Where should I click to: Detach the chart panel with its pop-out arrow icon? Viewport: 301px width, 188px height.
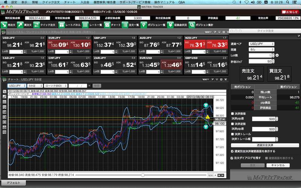[213, 79]
